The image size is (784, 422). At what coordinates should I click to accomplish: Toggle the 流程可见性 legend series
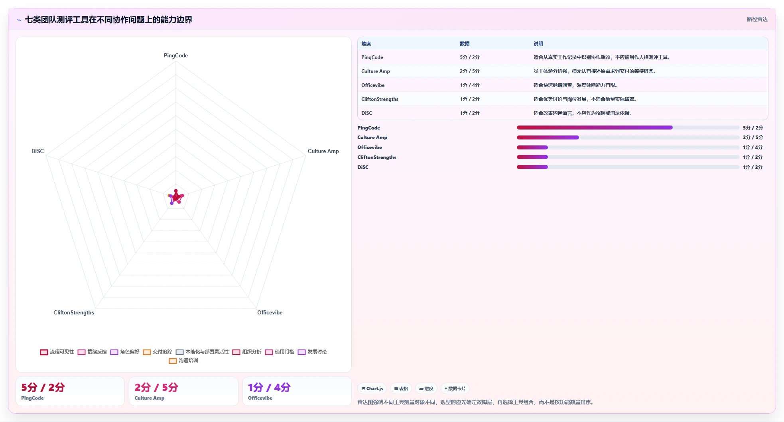pyautogui.click(x=57, y=352)
